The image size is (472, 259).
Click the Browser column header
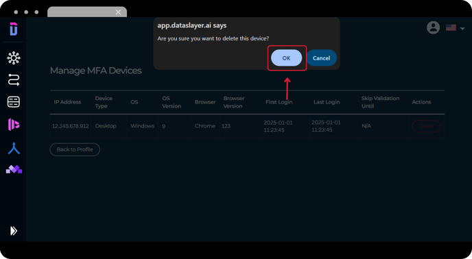coord(205,102)
